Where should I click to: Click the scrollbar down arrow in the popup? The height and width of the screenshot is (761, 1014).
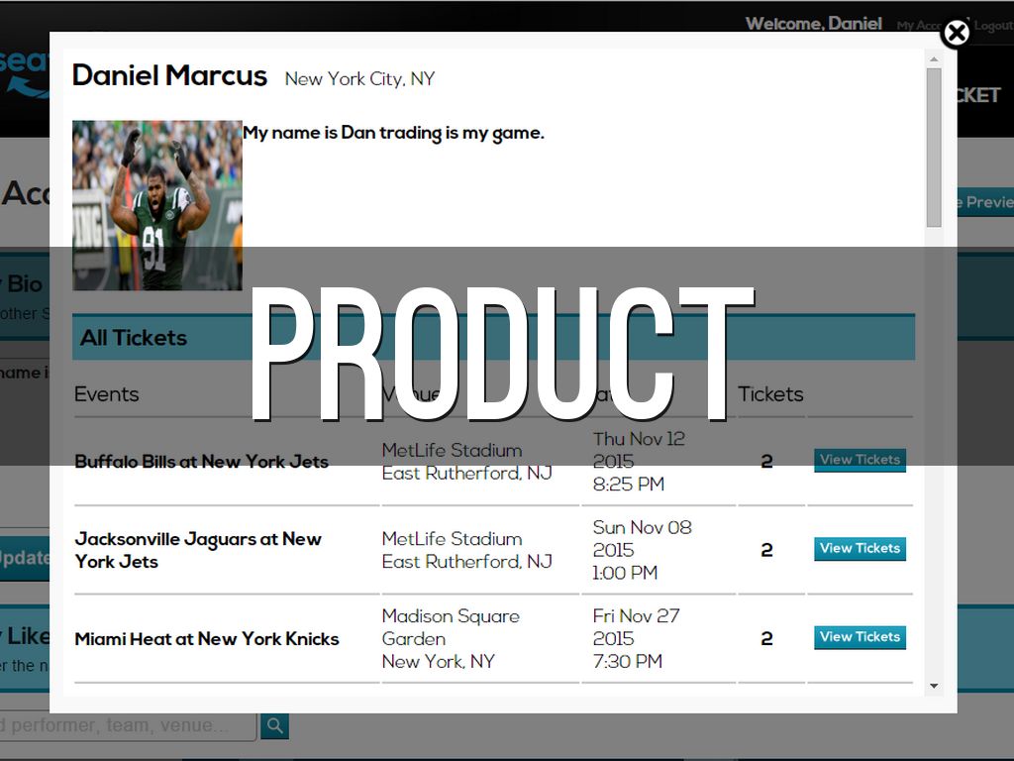pyautogui.click(x=934, y=686)
